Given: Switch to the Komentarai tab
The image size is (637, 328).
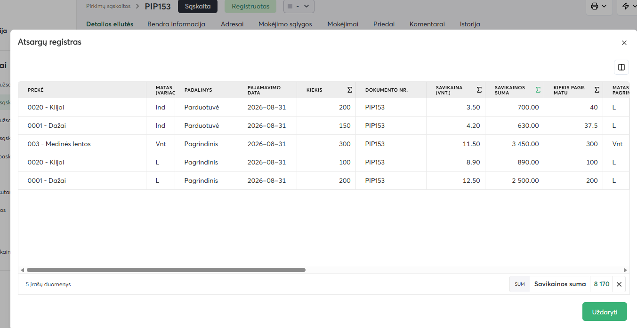Looking at the screenshot, I should click(427, 24).
